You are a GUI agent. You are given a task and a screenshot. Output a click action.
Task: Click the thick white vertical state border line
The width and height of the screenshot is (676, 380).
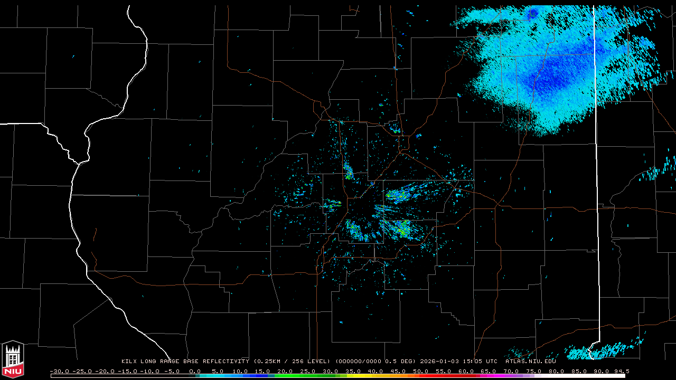pos(596,158)
